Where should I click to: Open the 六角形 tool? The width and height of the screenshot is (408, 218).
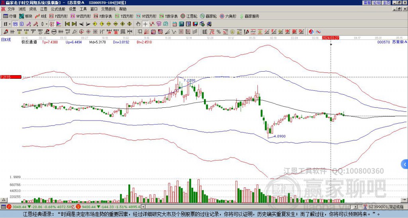coord(228,16)
